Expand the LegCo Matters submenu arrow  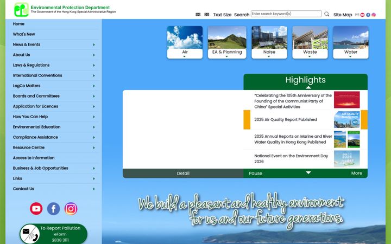[x=94, y=86]
